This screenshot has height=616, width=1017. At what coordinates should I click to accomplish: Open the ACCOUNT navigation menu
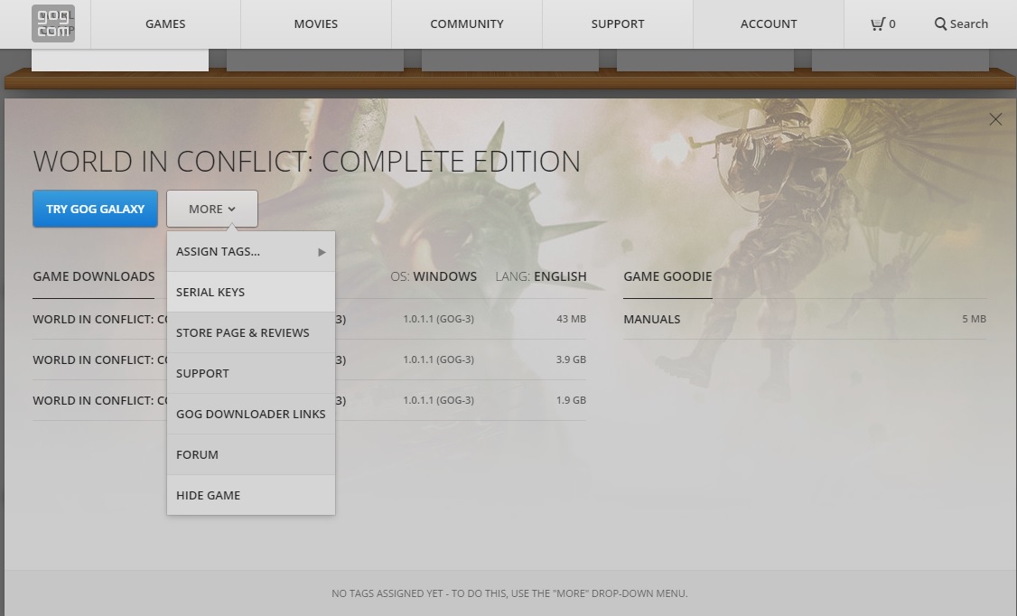coord(769,24)
